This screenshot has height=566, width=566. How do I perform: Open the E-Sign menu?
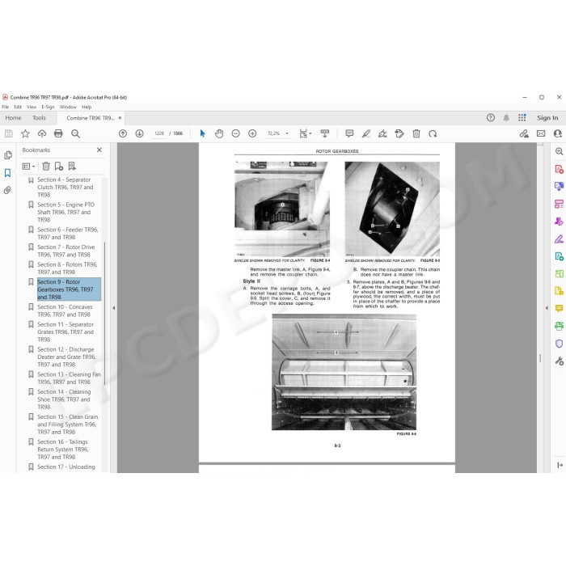click(48, 107)
